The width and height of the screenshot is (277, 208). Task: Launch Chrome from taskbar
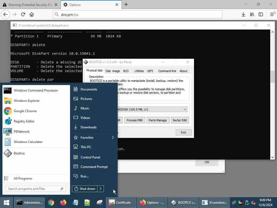coord(51,203)
